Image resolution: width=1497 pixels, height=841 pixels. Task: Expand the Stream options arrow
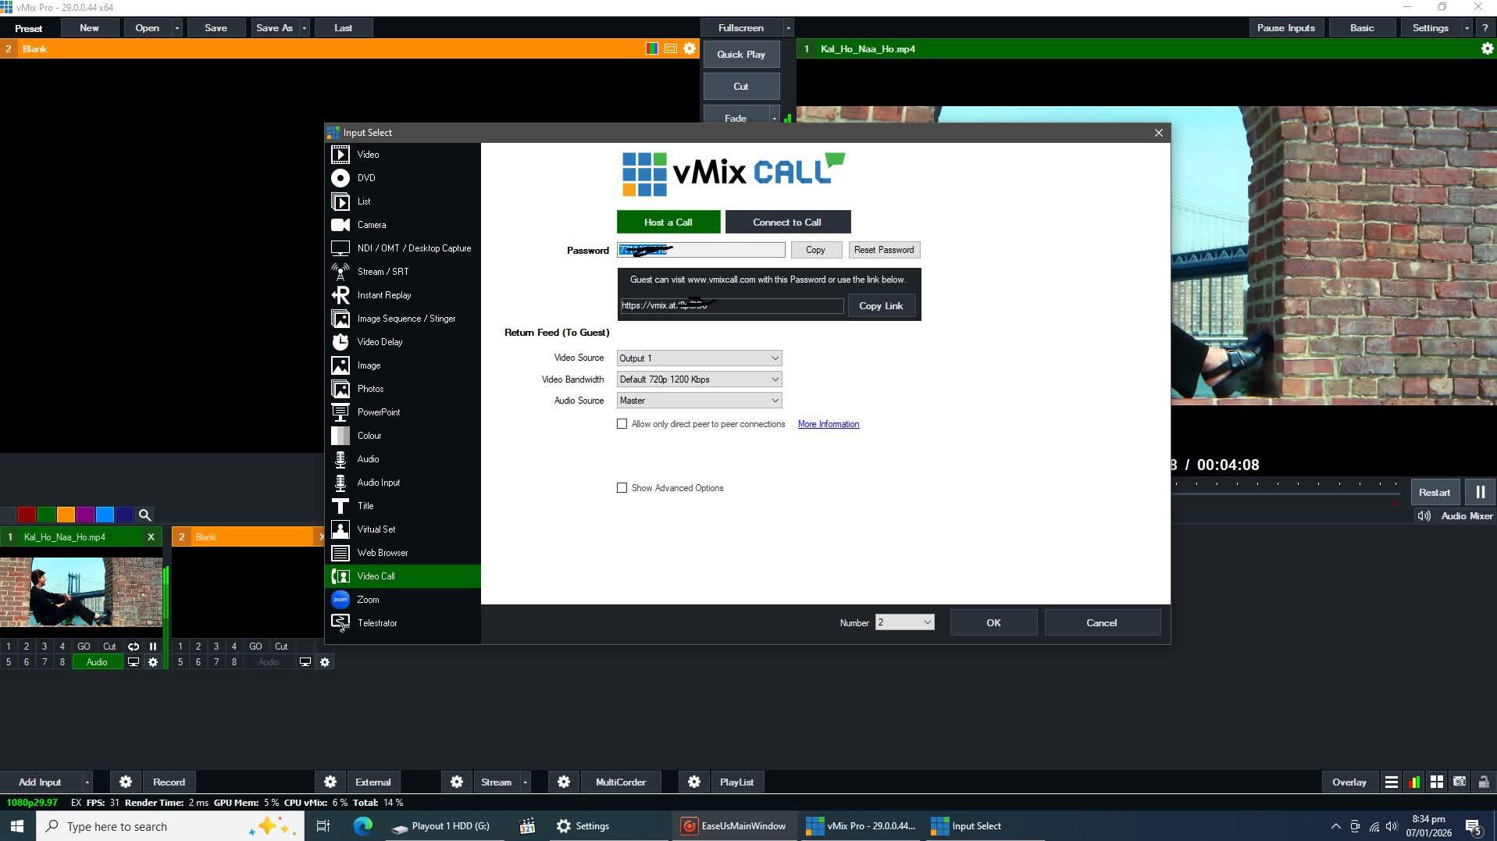click(x=525, y=782)
